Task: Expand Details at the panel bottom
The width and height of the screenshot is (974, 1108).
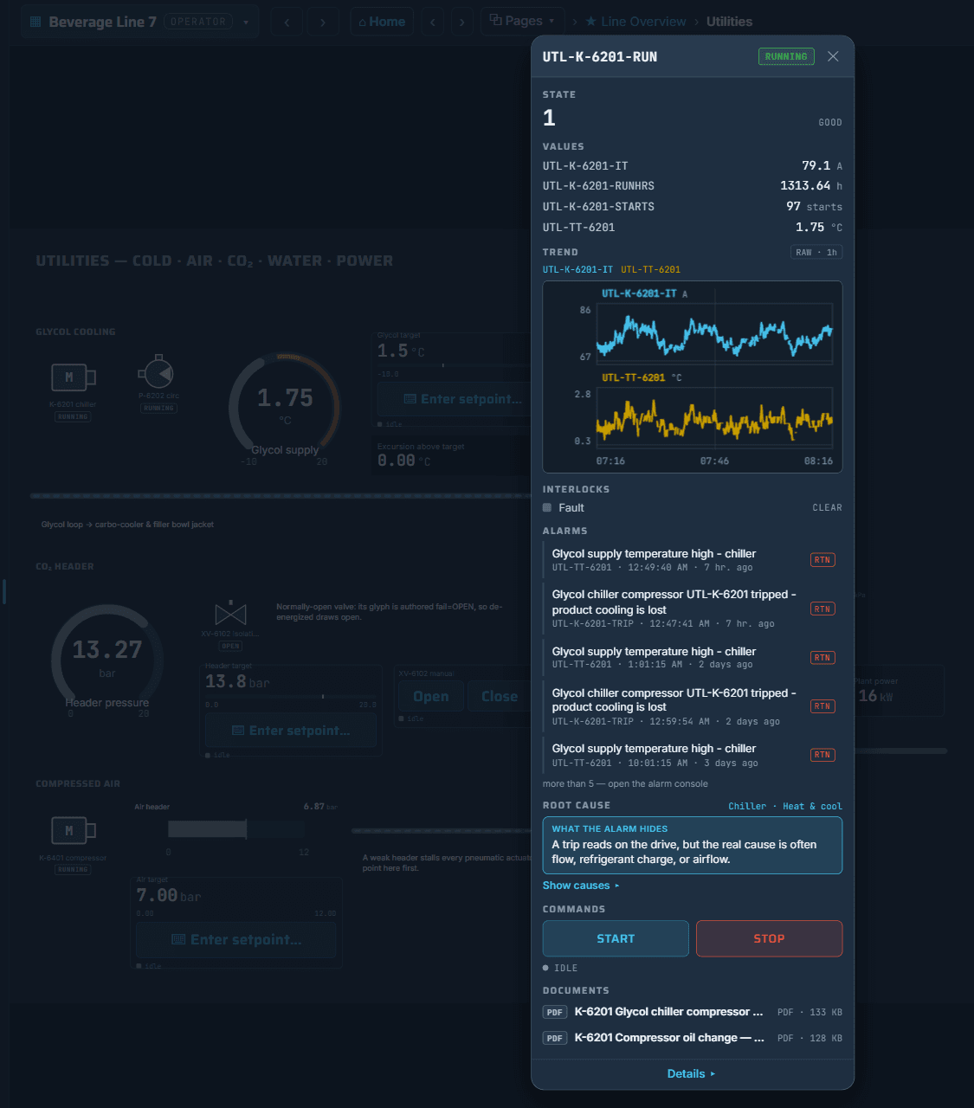Action: tap(692, 1074)
